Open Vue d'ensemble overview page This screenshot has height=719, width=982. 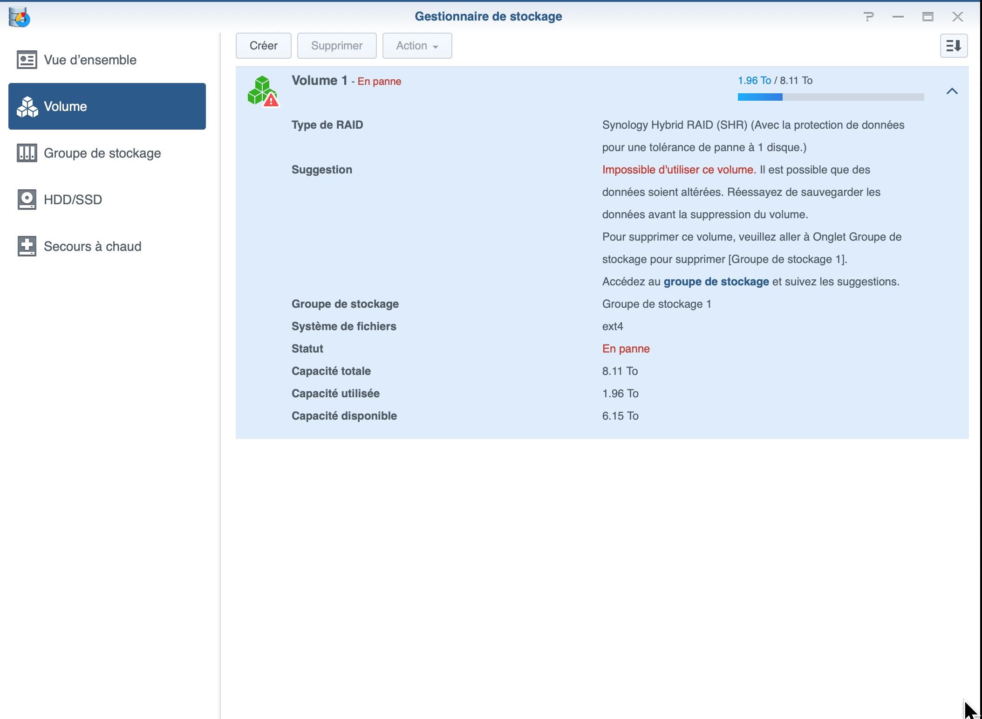tap(90, 60)
